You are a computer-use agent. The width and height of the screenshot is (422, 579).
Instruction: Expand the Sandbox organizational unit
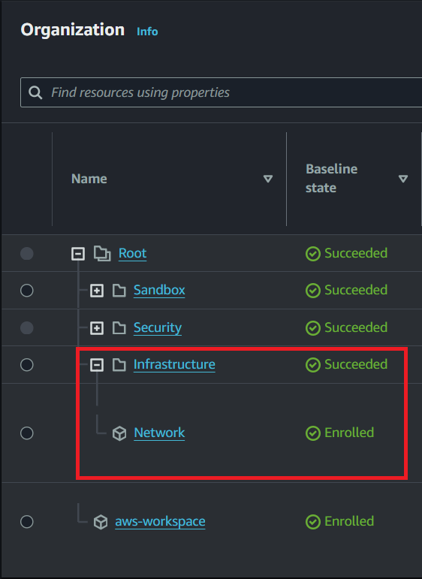pyautogui.click(x=97, y=291)
